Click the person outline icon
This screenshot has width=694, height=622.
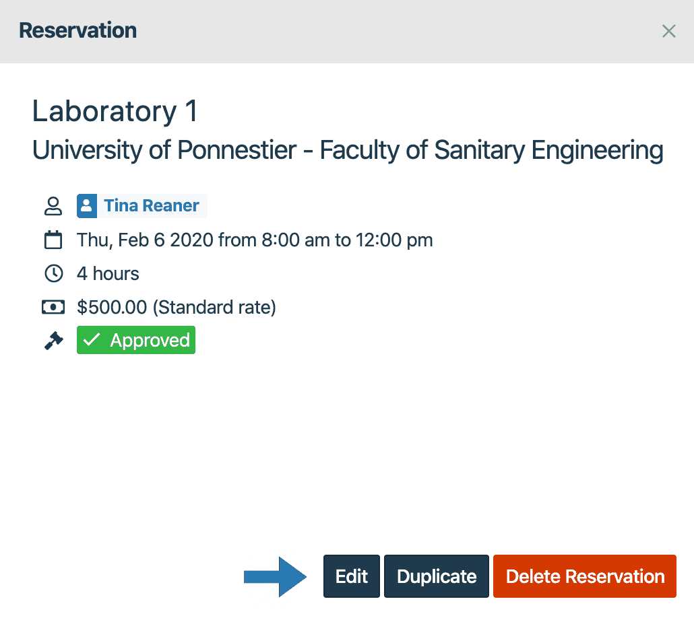point(53,206)
